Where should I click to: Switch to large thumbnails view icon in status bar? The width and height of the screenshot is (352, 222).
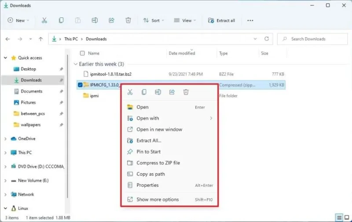347,217
